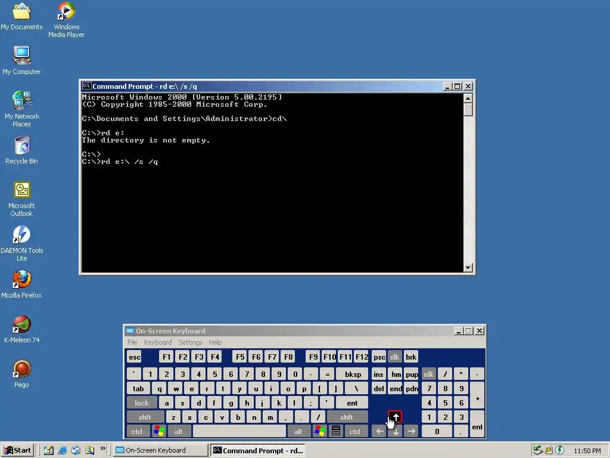Click the Show Desktop quick launch icon

pyautogui.click(x=49, y=450)
